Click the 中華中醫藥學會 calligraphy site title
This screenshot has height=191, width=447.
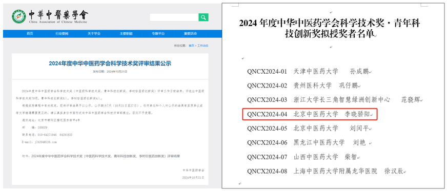coord(59,15)
